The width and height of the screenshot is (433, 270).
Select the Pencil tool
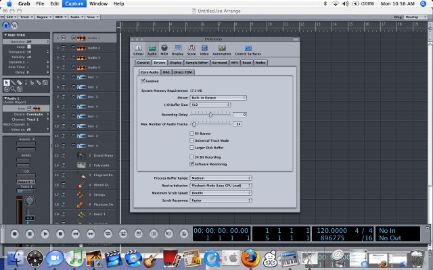click(13, 82)
